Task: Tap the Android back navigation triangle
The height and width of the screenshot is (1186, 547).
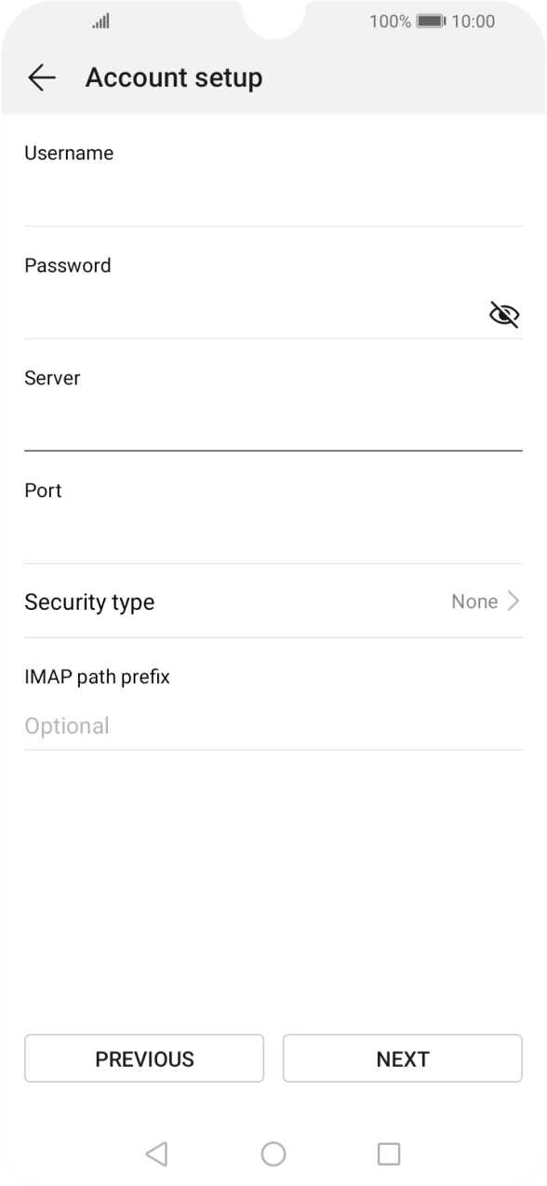Action: coord(156,1152)
